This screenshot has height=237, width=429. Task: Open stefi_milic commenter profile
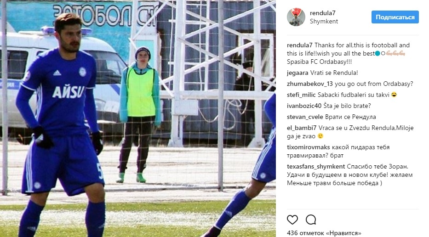301,95
